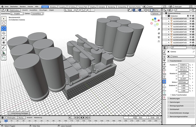The width and height of the screenshot is (196, 127).
Task: Toggle X-ray mode in viewport header
Action: click(146, 10)
